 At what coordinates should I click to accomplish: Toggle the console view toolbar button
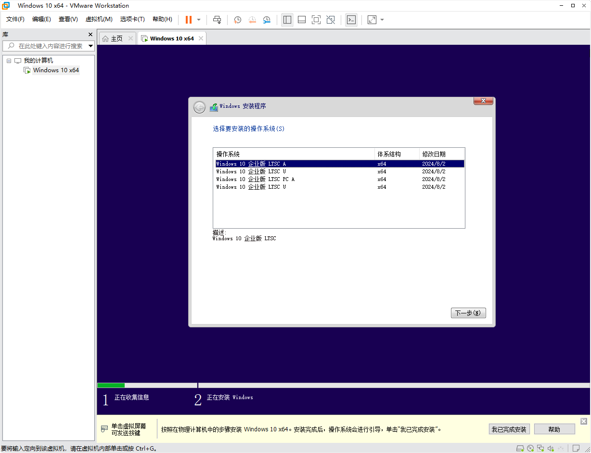coord(351,20)
